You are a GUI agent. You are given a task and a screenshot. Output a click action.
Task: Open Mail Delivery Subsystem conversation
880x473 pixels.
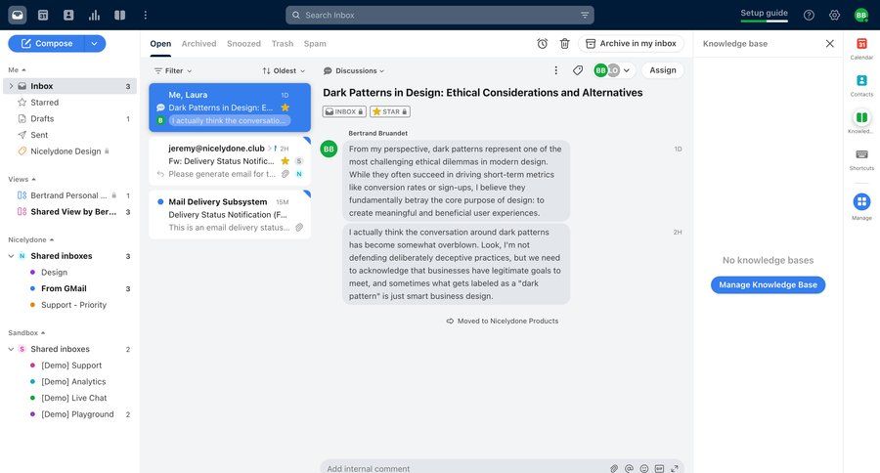click(x=230, y=214)
